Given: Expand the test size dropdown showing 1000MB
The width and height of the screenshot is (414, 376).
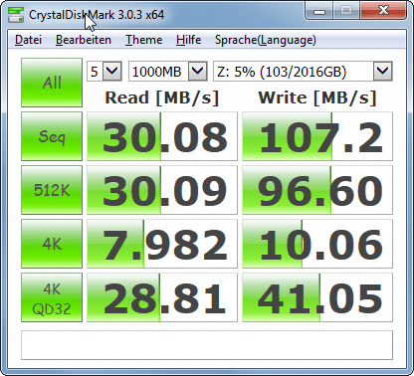Looking at the screenshot, I should [198, 71].
